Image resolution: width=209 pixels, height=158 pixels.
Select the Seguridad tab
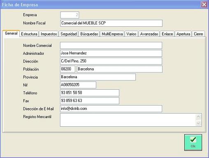click(x=69, y=34)
